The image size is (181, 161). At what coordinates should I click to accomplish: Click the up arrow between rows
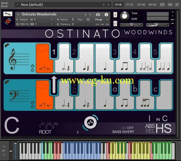(54, 85)
